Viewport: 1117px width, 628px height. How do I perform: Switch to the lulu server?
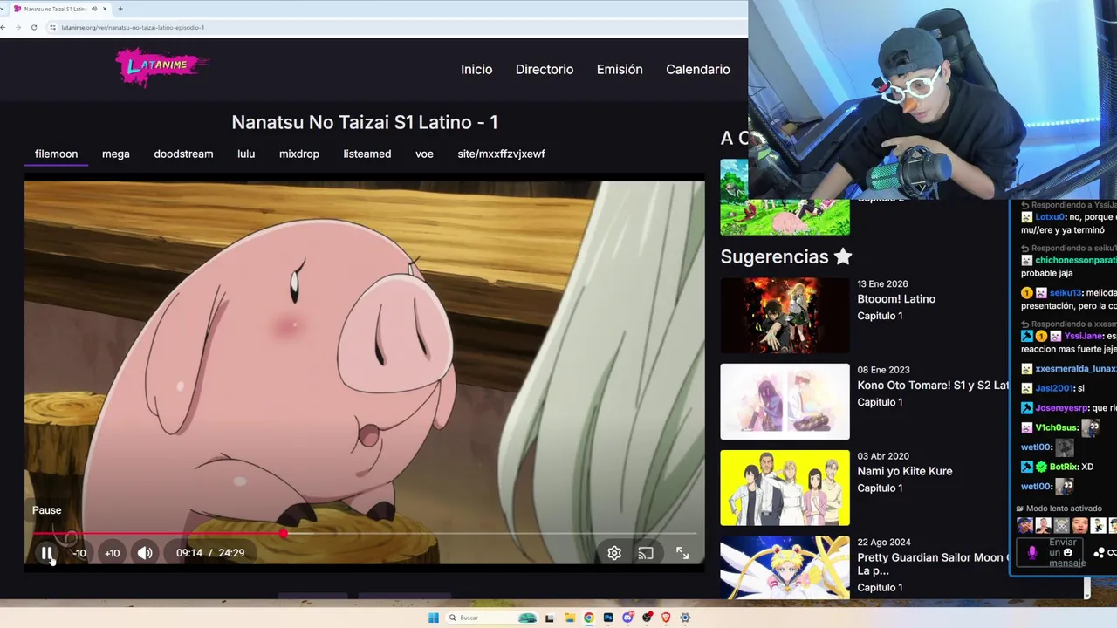click(x=246, y=154)
